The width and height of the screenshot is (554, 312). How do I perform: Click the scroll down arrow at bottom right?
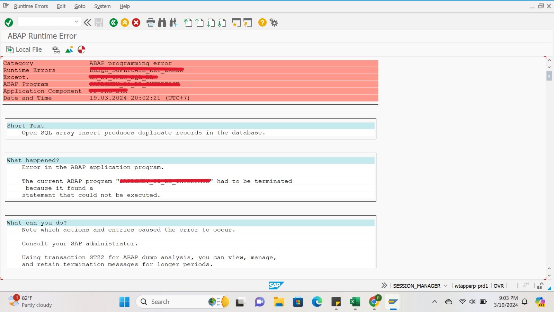coord(549,276)
